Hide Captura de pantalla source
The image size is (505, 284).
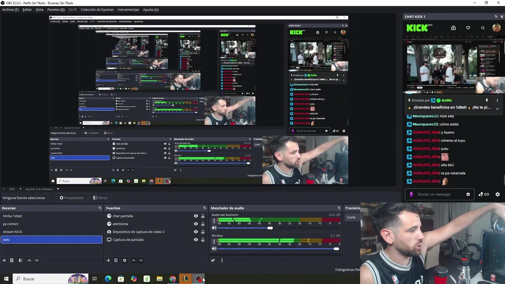pos(196,240)
